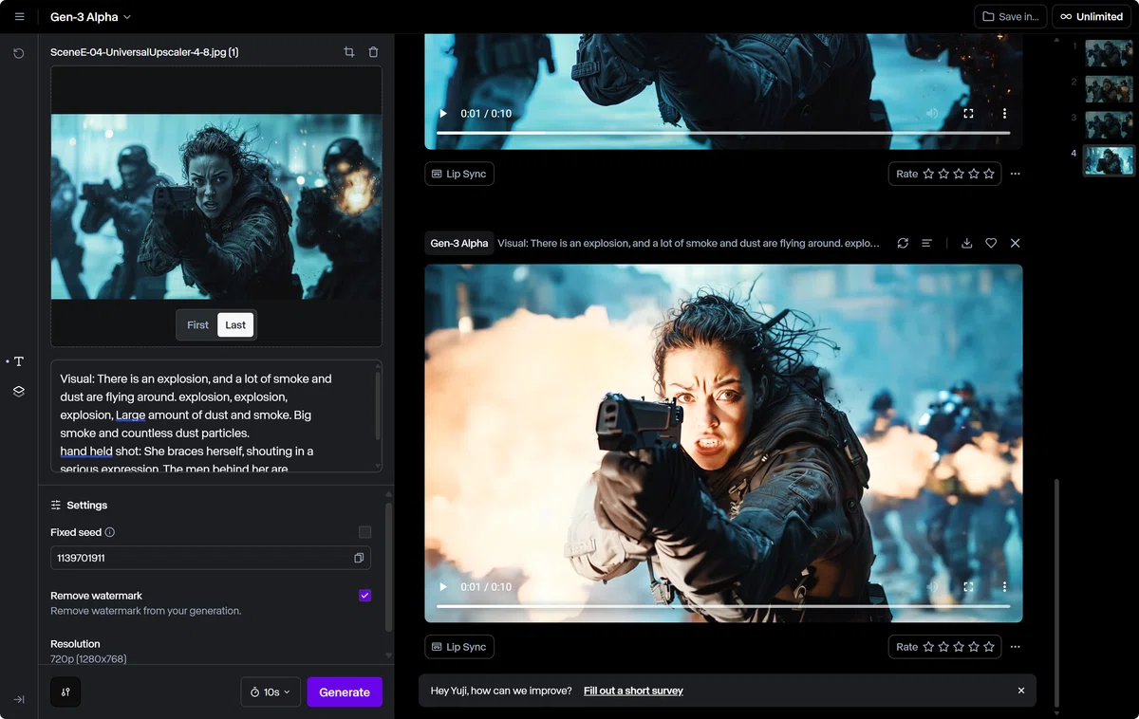Open the 10s duration dropdown
1139x719 pixels.
pos(271,692)
